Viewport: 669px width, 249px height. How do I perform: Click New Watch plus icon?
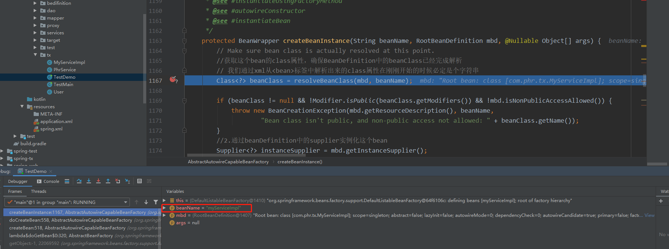pos(661,201)
